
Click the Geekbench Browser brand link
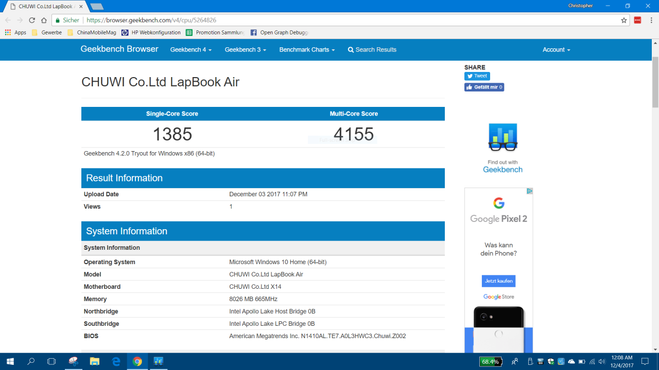pos(119,49)
